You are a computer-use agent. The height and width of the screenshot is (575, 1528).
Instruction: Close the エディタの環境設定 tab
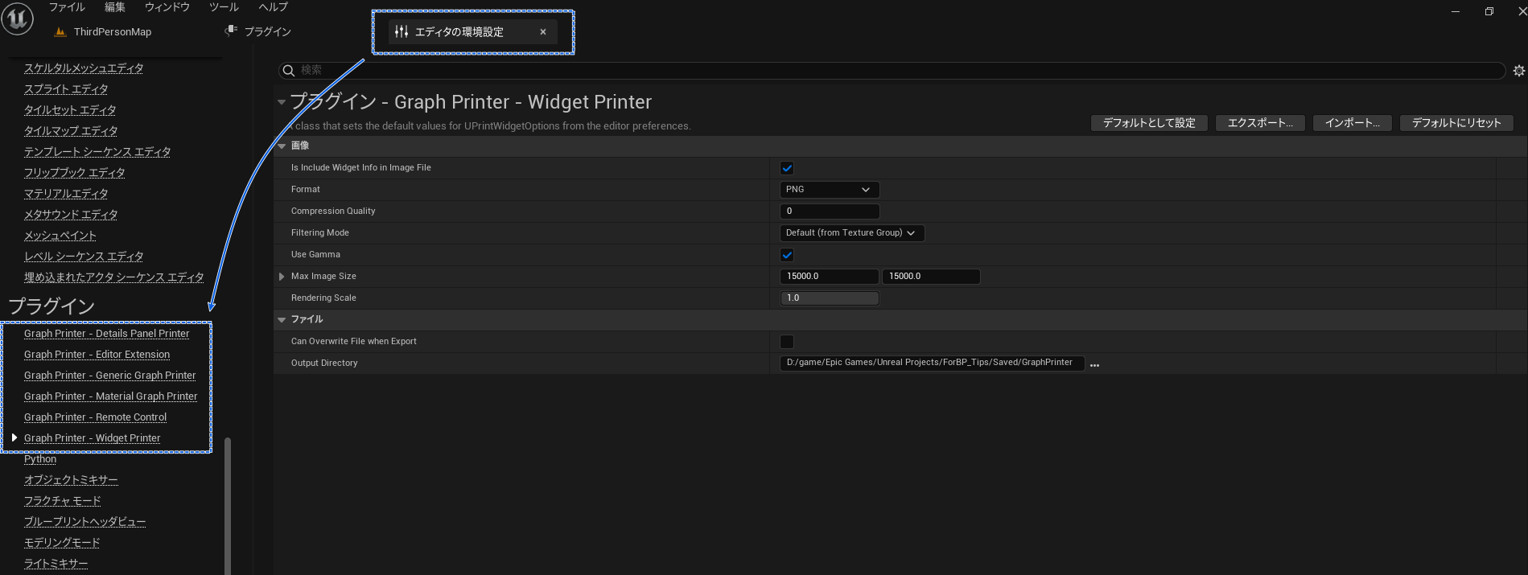point(543,32)
